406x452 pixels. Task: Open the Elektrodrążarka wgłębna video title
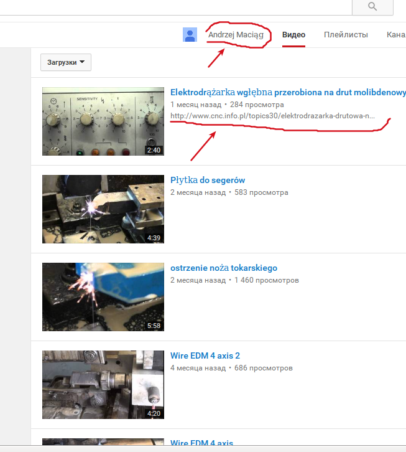[x=288, y=92]
